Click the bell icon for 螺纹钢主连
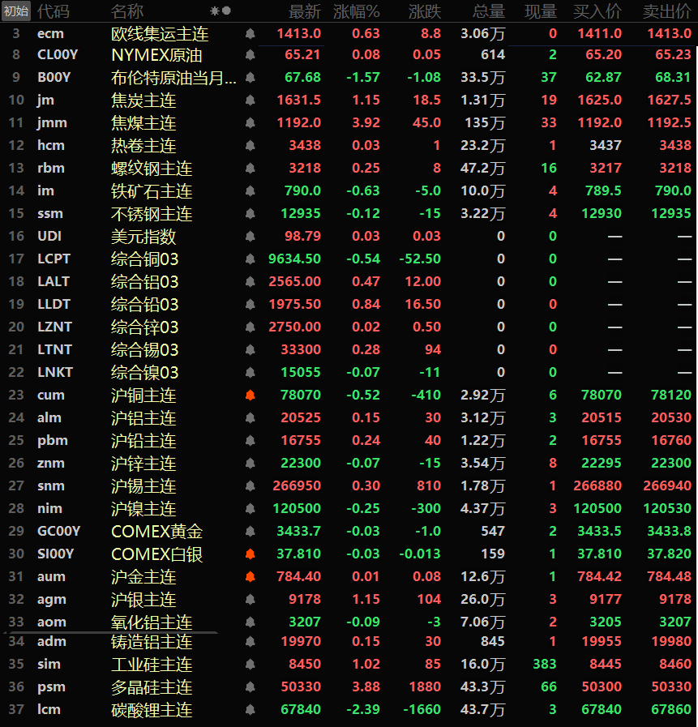698x727 pixels. click(250, 169)
